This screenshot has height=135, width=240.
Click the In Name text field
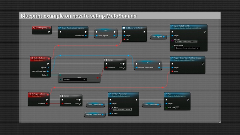pos(122,109)
